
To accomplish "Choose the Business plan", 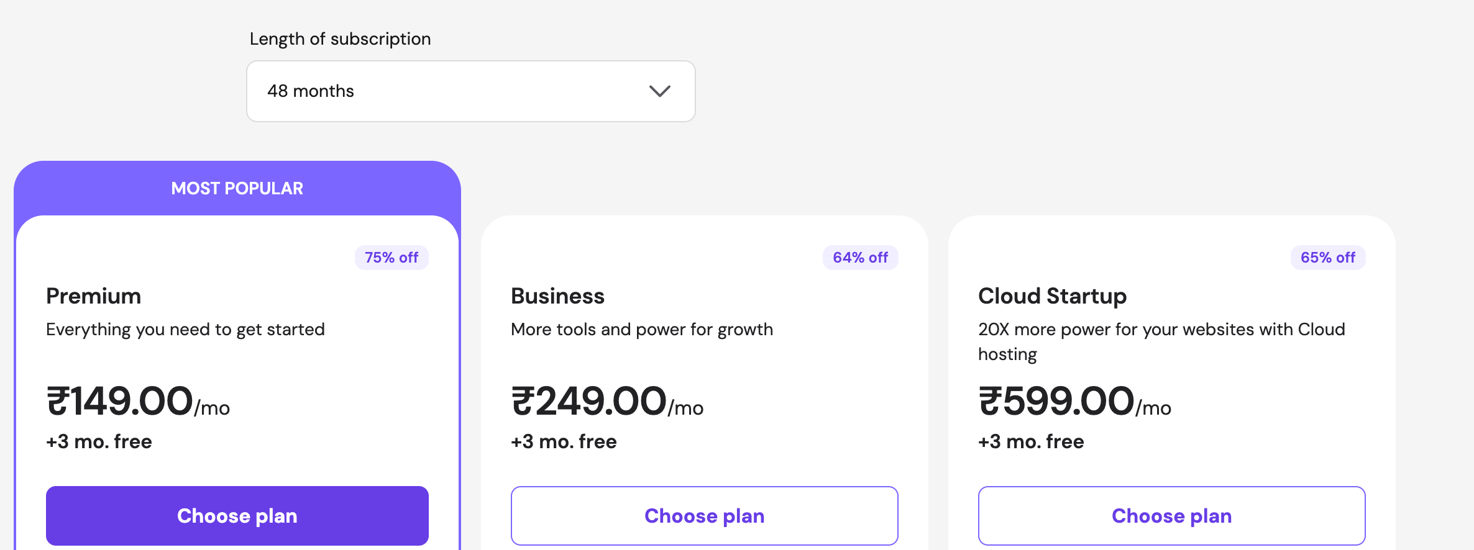I will click(x=704, y=515).
